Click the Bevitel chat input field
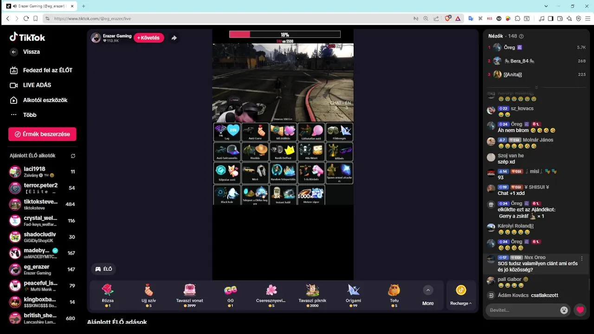The height and width of the screenshot is (334, 594). (522, 310)
